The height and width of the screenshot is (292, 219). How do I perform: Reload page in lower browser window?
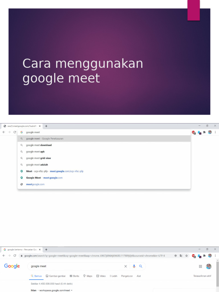(15, 255)
